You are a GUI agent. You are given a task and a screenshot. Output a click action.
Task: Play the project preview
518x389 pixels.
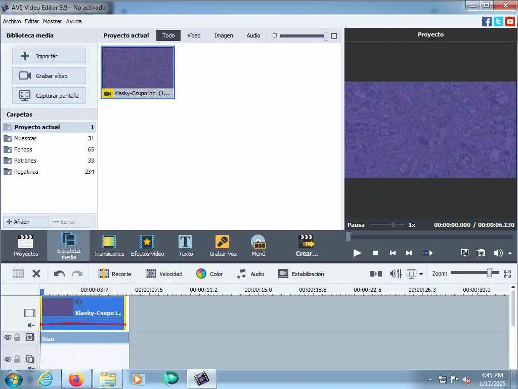coord(357,253)
